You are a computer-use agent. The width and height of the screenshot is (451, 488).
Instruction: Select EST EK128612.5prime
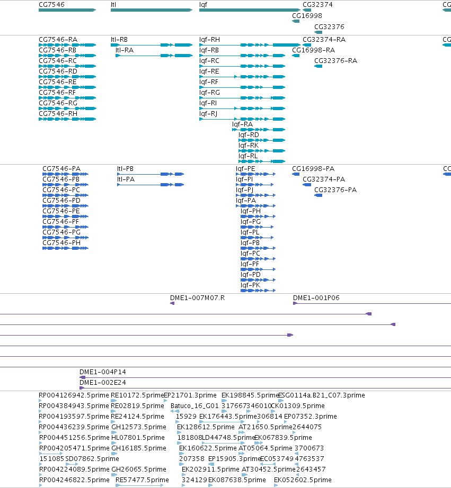[179, 432]
